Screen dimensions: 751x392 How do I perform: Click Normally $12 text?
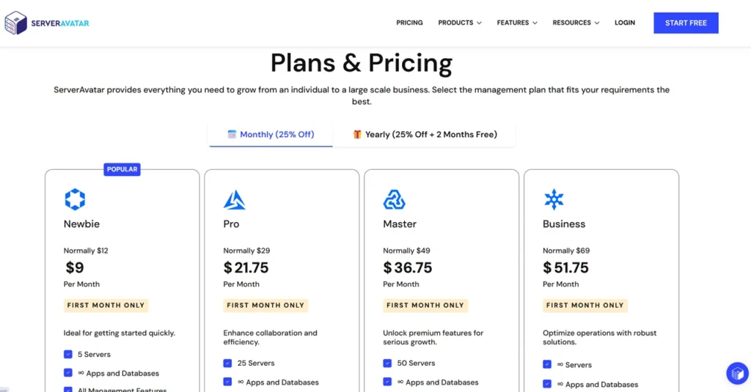[86, 251]
